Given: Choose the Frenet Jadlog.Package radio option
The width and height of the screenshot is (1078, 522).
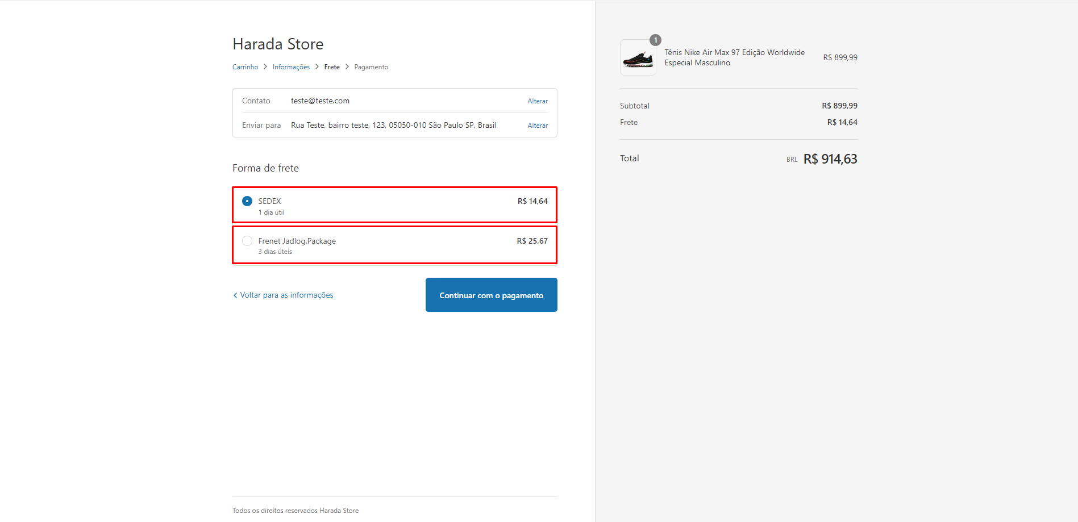Looking at the screenshot, I should pyautogui.click(x=247, y=241).
